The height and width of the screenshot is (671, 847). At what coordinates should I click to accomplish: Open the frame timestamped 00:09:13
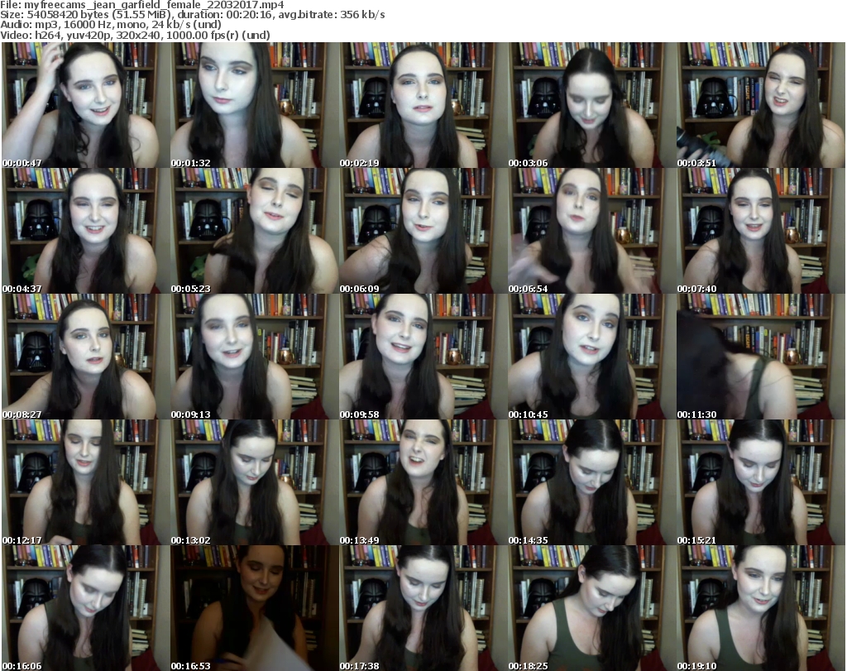click(254, 357)
